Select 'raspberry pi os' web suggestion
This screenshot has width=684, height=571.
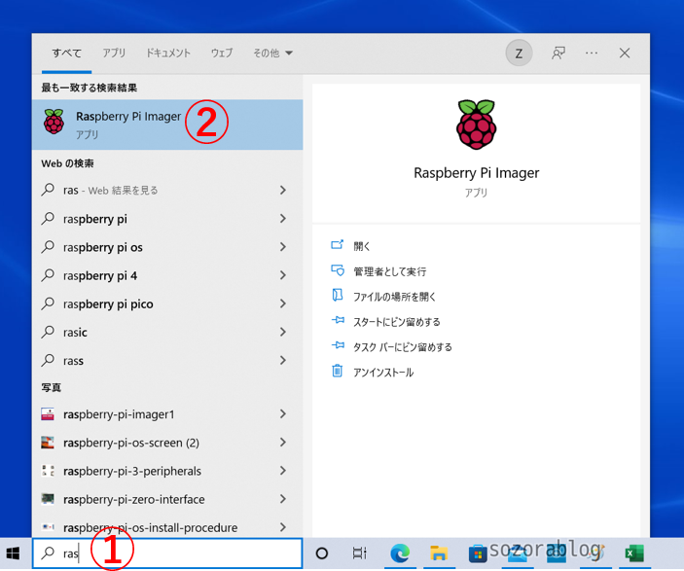[x=167, y=247]
